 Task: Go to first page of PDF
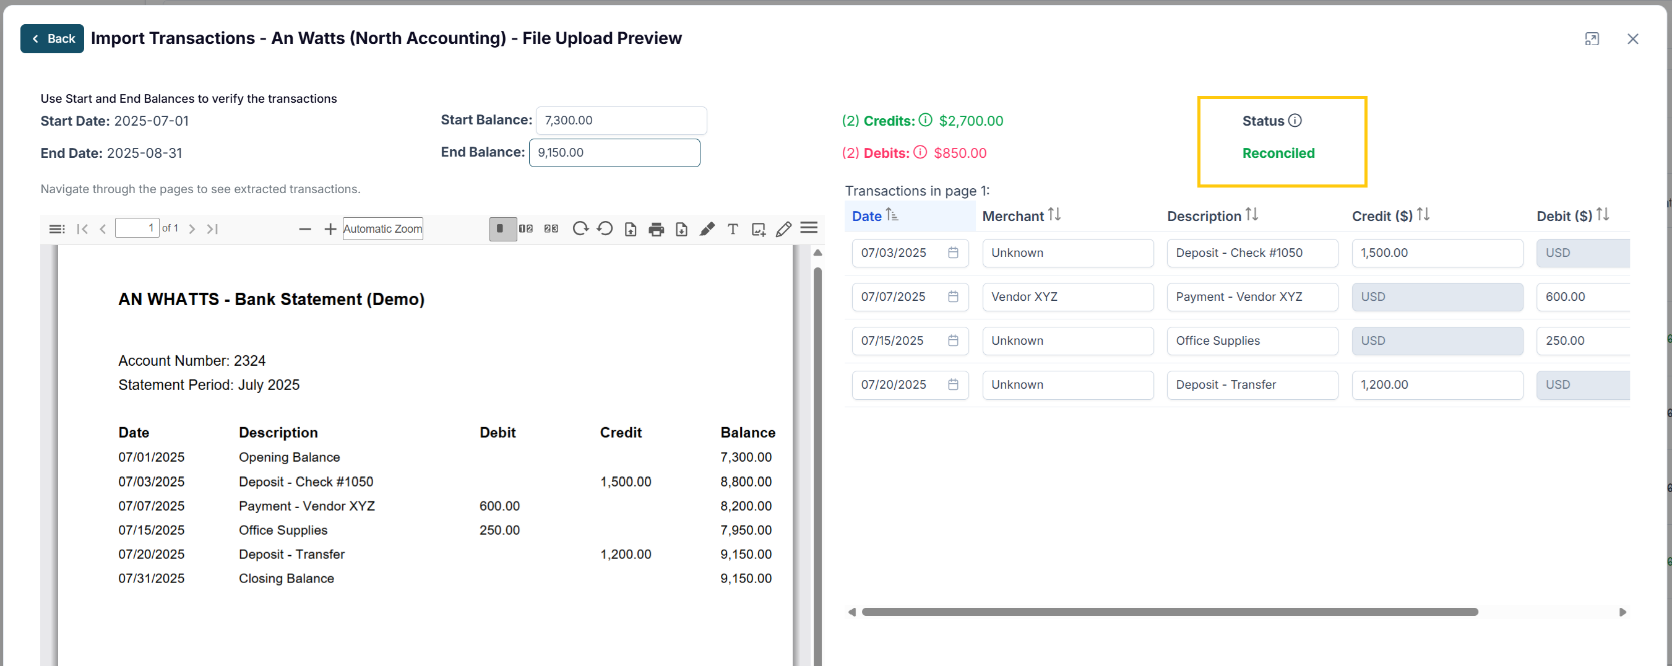click(x=82, y=229)
